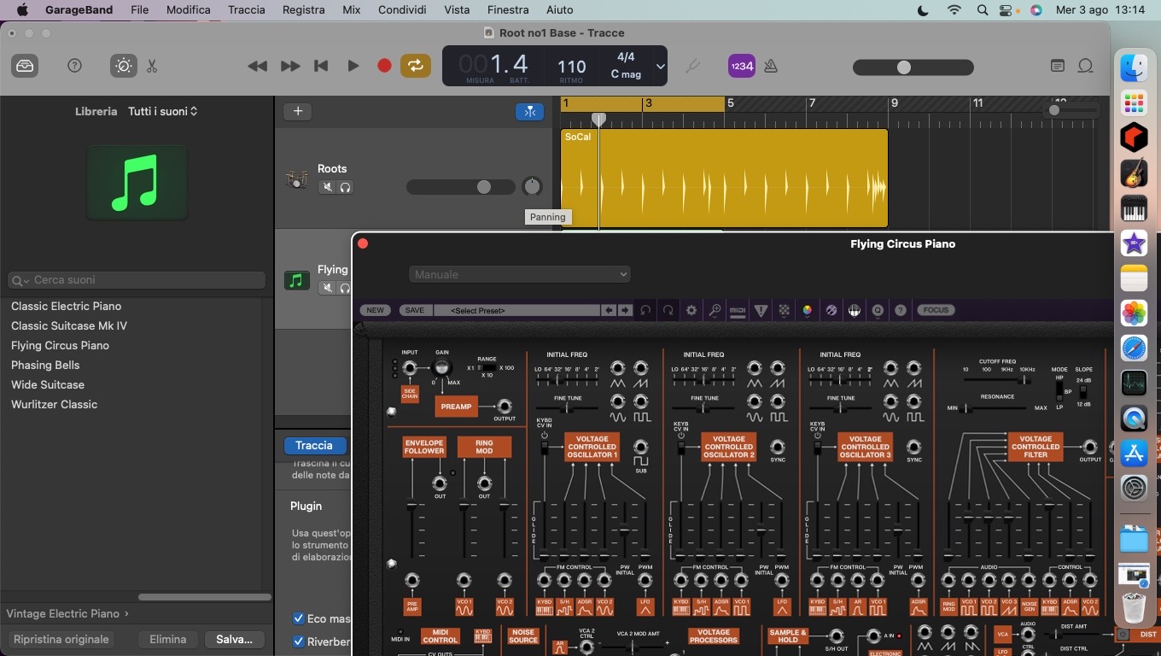Select Flying Circus Piano in library
This screenshot has width=1161, height=656.
click(x=60, y=345)
